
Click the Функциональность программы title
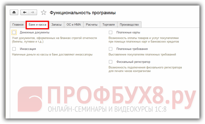pyautogui.click(x=83, y=13)
